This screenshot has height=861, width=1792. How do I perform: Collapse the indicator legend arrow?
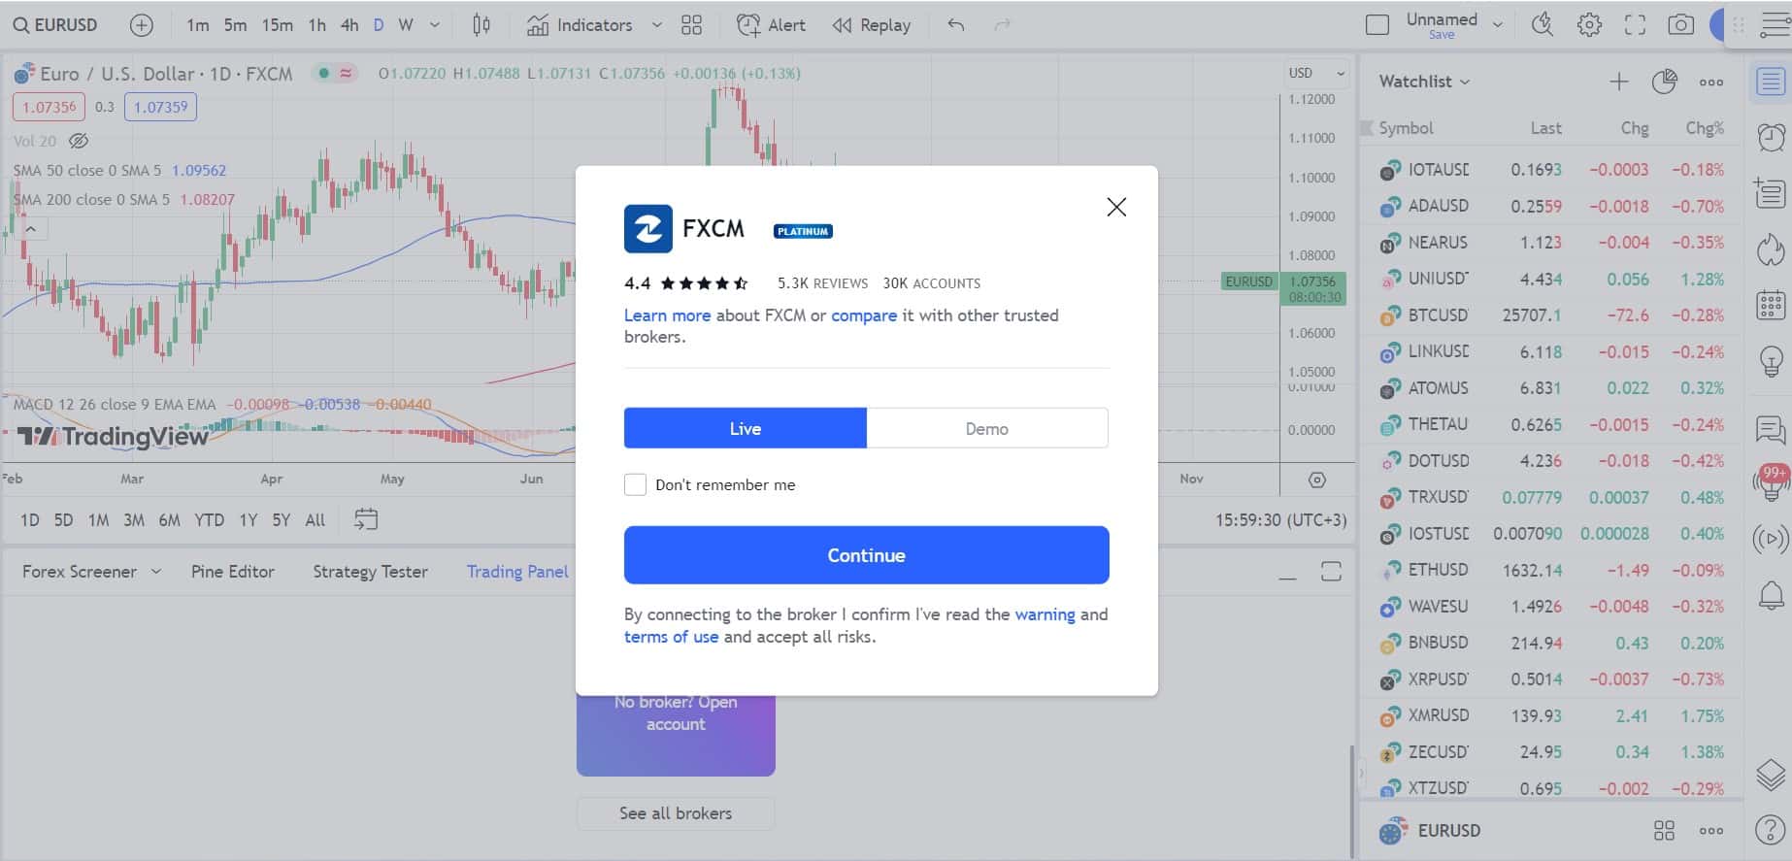[x=30, y=229]
